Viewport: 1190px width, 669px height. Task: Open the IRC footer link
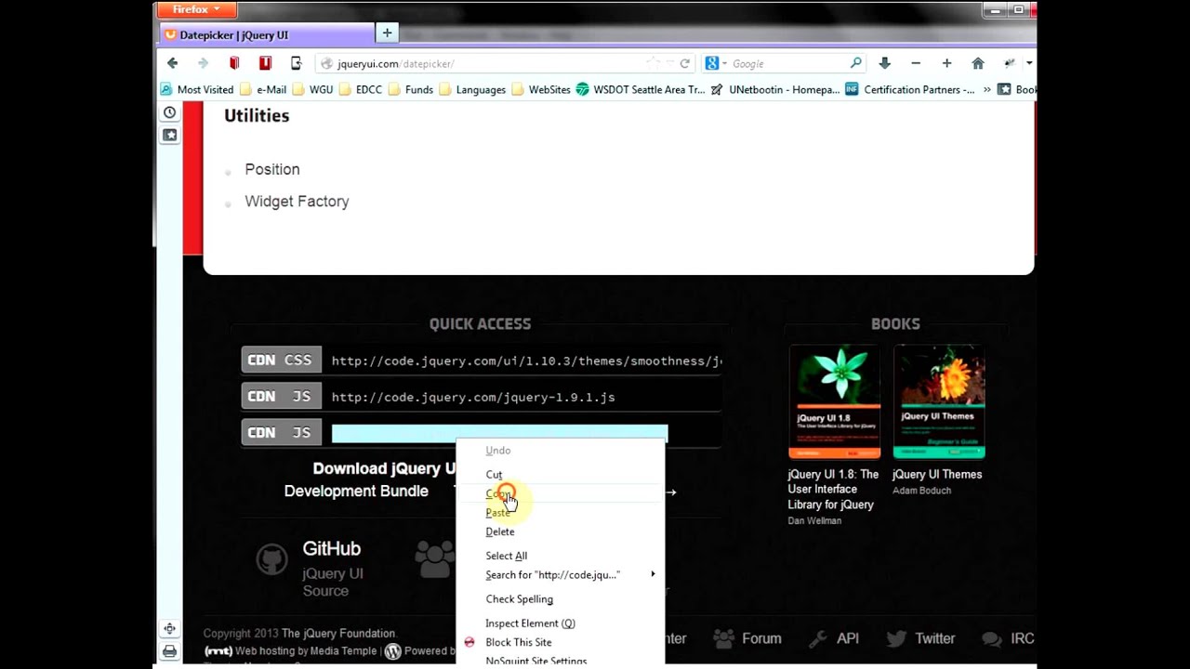click(1009, 638)
